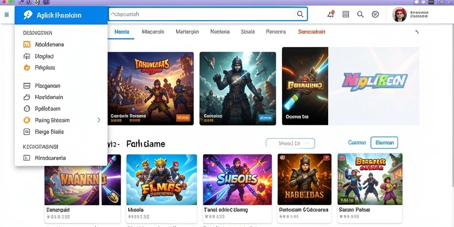The width and height of the screenshot is (454, 227).
Task: Click the orange Rthpiias sidebar icon
Action: click(27, 68)
